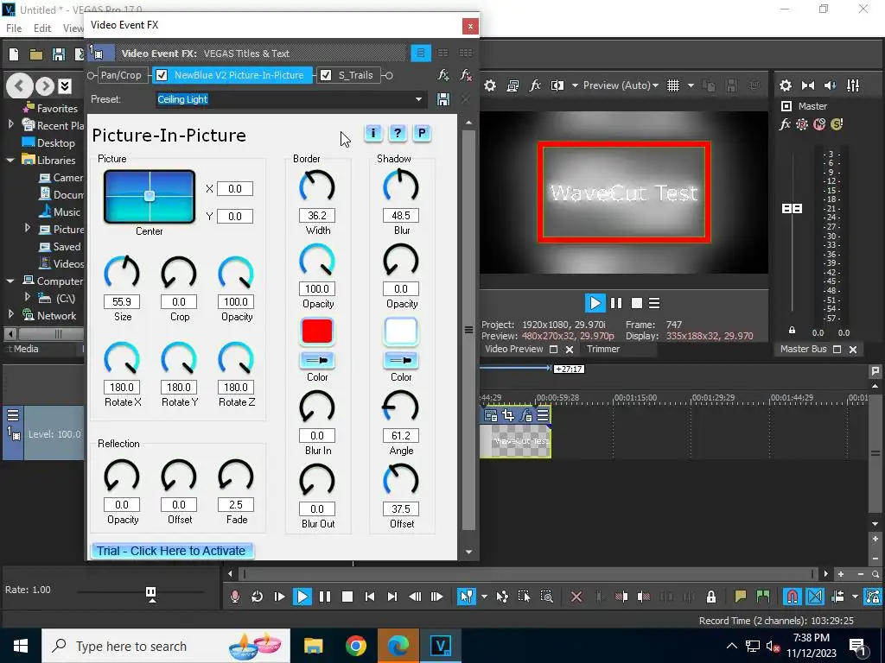Click Insert Marker yellow flag icon
This screenshot has height=663, width=885.
pos(741,597)
